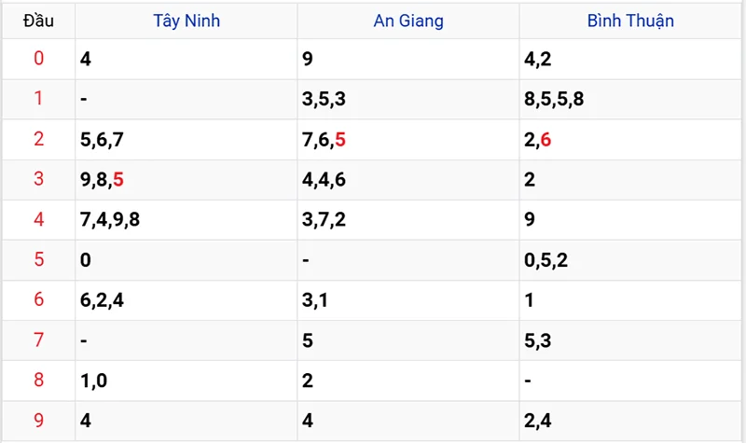Select the Bình Thuận cell showing 0,5,2
This screenshot has height=443, width=746.
coord(546,260)
